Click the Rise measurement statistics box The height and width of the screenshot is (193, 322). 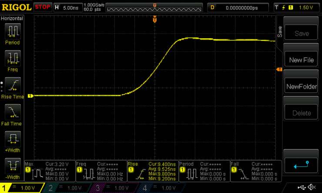(x=152, y=171)
